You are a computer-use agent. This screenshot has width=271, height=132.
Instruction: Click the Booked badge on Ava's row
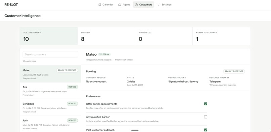(72, 87)
